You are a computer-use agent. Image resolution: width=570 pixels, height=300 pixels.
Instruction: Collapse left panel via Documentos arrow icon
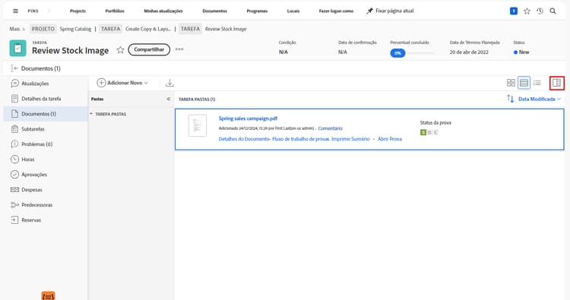[x=14, y=68]
